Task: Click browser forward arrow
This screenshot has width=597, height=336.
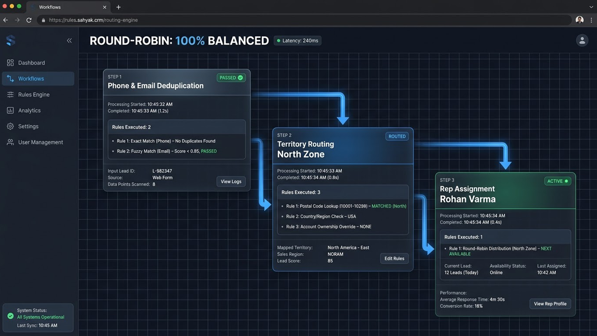Action: [17, 20]
